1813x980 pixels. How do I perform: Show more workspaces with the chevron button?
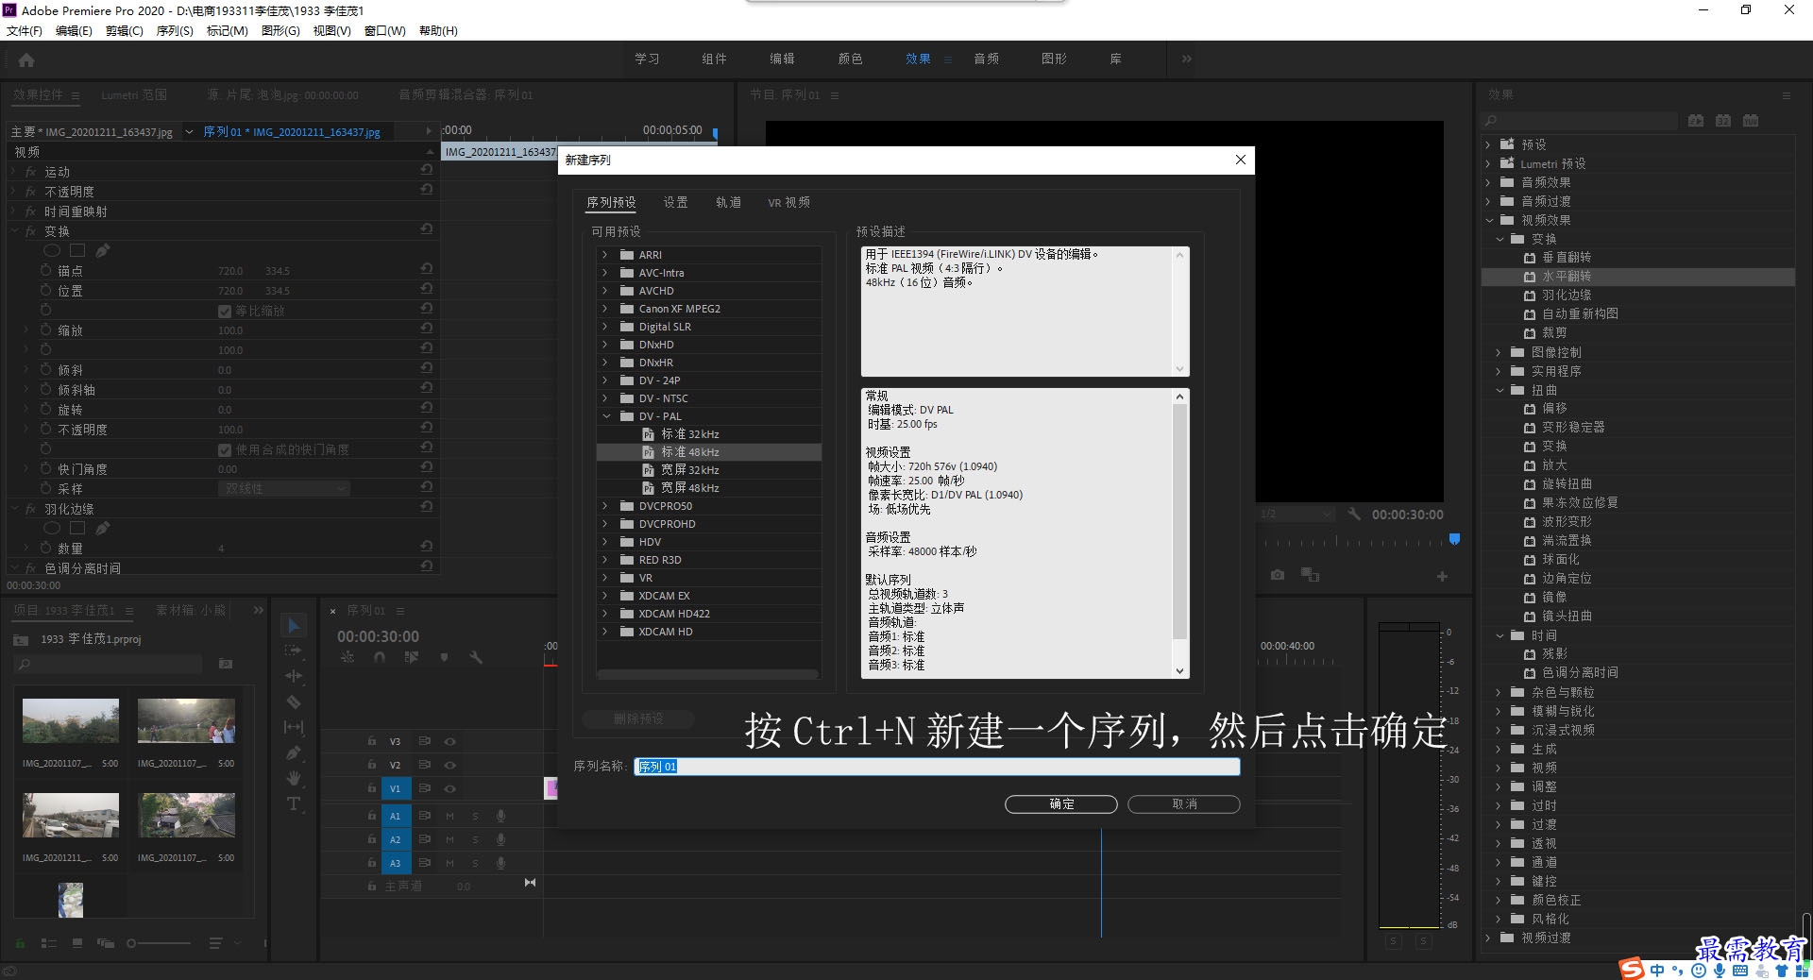pos(1187,59)
